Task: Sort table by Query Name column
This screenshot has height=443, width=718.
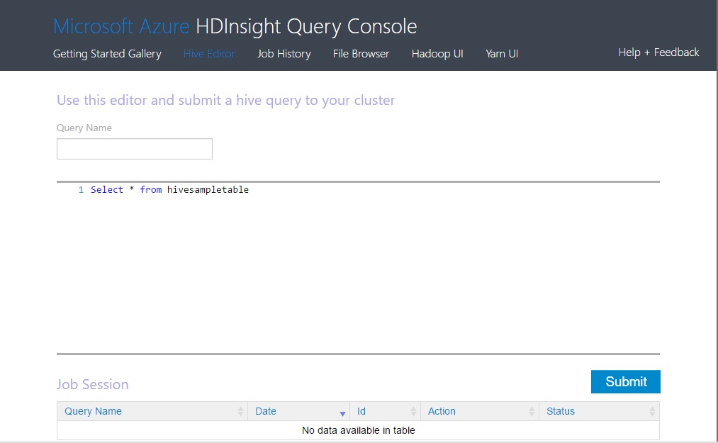Action: coord(152,411)
